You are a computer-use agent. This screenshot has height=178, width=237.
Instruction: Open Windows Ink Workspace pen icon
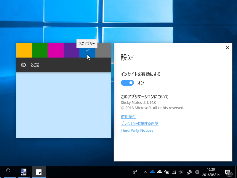189,172
